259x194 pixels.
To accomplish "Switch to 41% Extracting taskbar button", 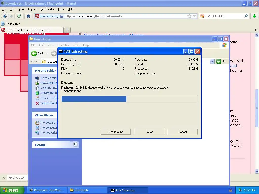I will [128, 190].
